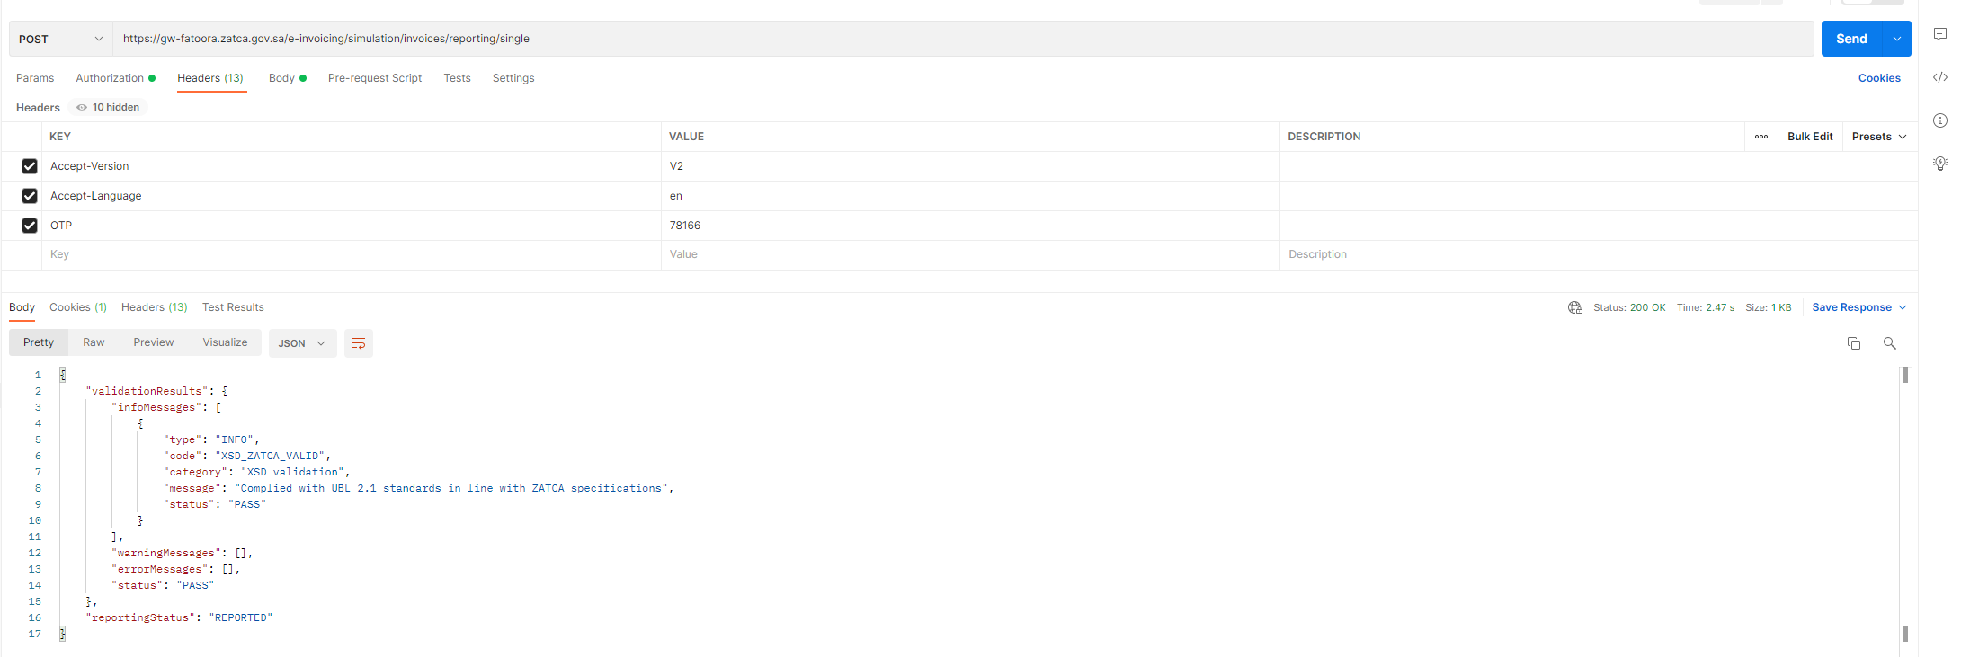1961x657 pixels.
Task: Toggle line wrap in response
Action: 358,343
